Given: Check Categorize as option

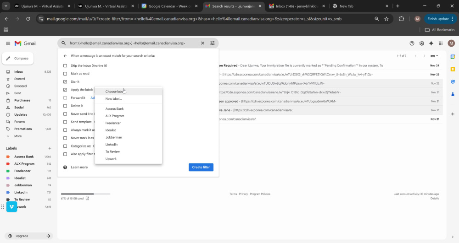Looking at the screenshot, I should coord(65,146).
